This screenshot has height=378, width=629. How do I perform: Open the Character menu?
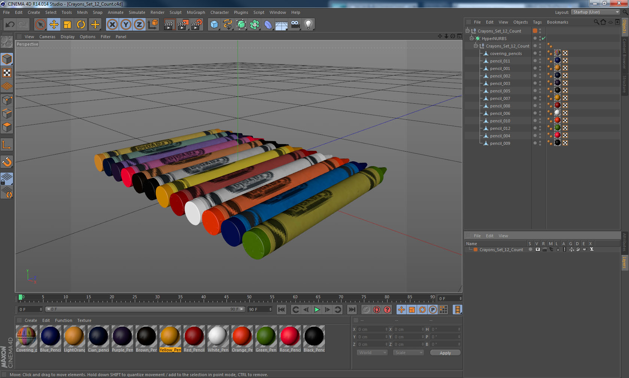coord(219,12)
